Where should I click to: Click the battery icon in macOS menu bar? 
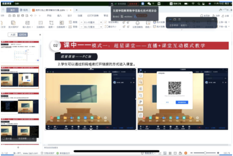186,3
